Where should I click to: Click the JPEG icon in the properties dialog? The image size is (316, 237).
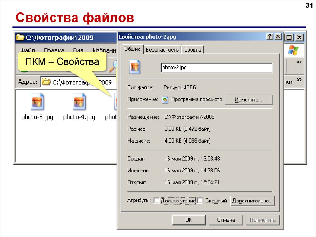[x=135, y=67]
